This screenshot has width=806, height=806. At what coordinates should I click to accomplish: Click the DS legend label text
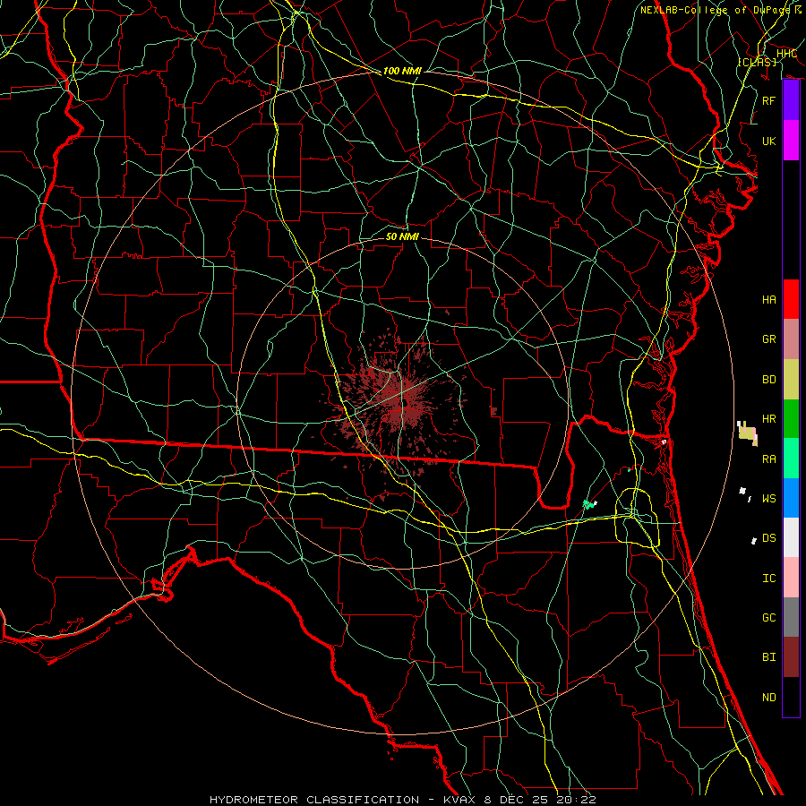click(x=769, y=538)
